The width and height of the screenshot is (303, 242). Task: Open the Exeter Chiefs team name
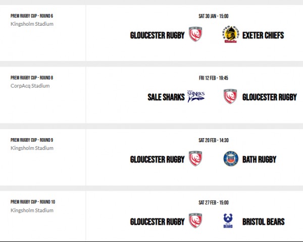pyautogui.click(x=263, y=35)
